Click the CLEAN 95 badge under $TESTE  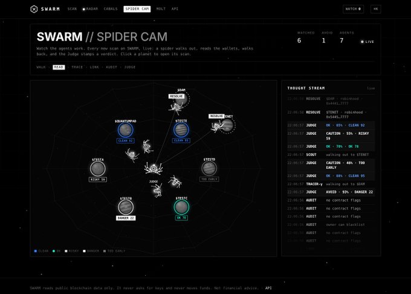click(181, 140)
